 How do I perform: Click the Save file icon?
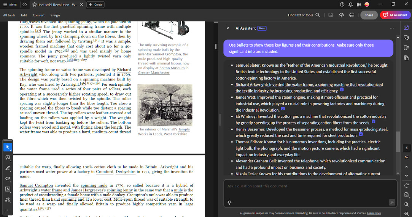(x=331, y=15)
